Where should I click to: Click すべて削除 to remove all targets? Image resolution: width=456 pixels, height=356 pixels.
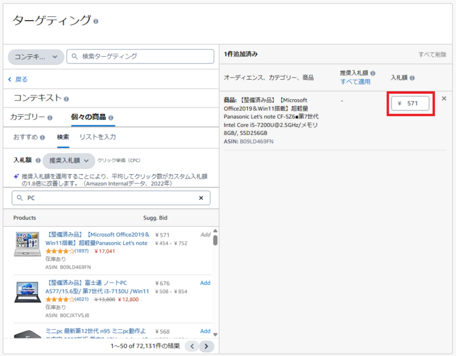pyautogui.click(x=432, y=55)
